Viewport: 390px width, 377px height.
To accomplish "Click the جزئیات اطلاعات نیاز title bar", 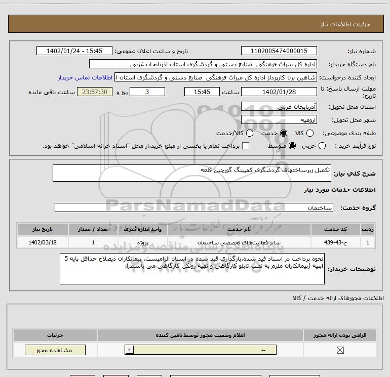I will click(x=196, y=24).
